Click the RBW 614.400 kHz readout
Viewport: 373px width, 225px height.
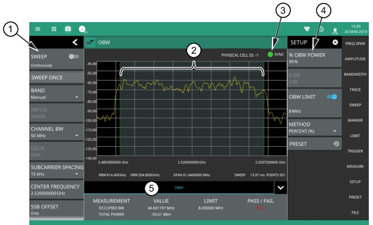pyautogui.click(x=112, y=175)
